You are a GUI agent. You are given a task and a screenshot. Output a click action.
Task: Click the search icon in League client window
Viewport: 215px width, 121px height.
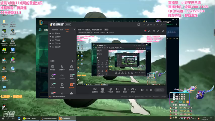pyautogui.click(x=177, y=38)
